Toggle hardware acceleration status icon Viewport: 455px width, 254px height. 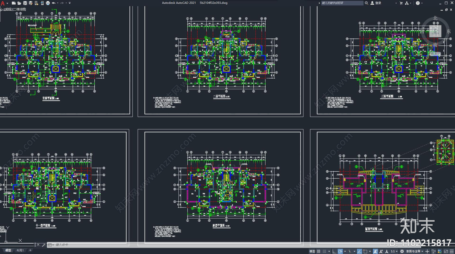coord(440,251)
